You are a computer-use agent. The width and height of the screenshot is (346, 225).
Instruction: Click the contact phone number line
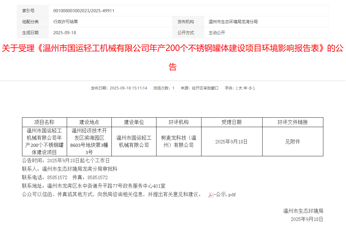click(x=65, y=177)
